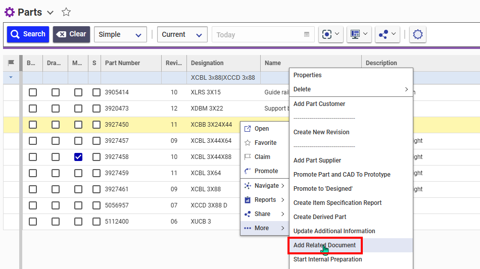
Task: Open the Simple search mode dropdown
Action: (x=120, y=34)
